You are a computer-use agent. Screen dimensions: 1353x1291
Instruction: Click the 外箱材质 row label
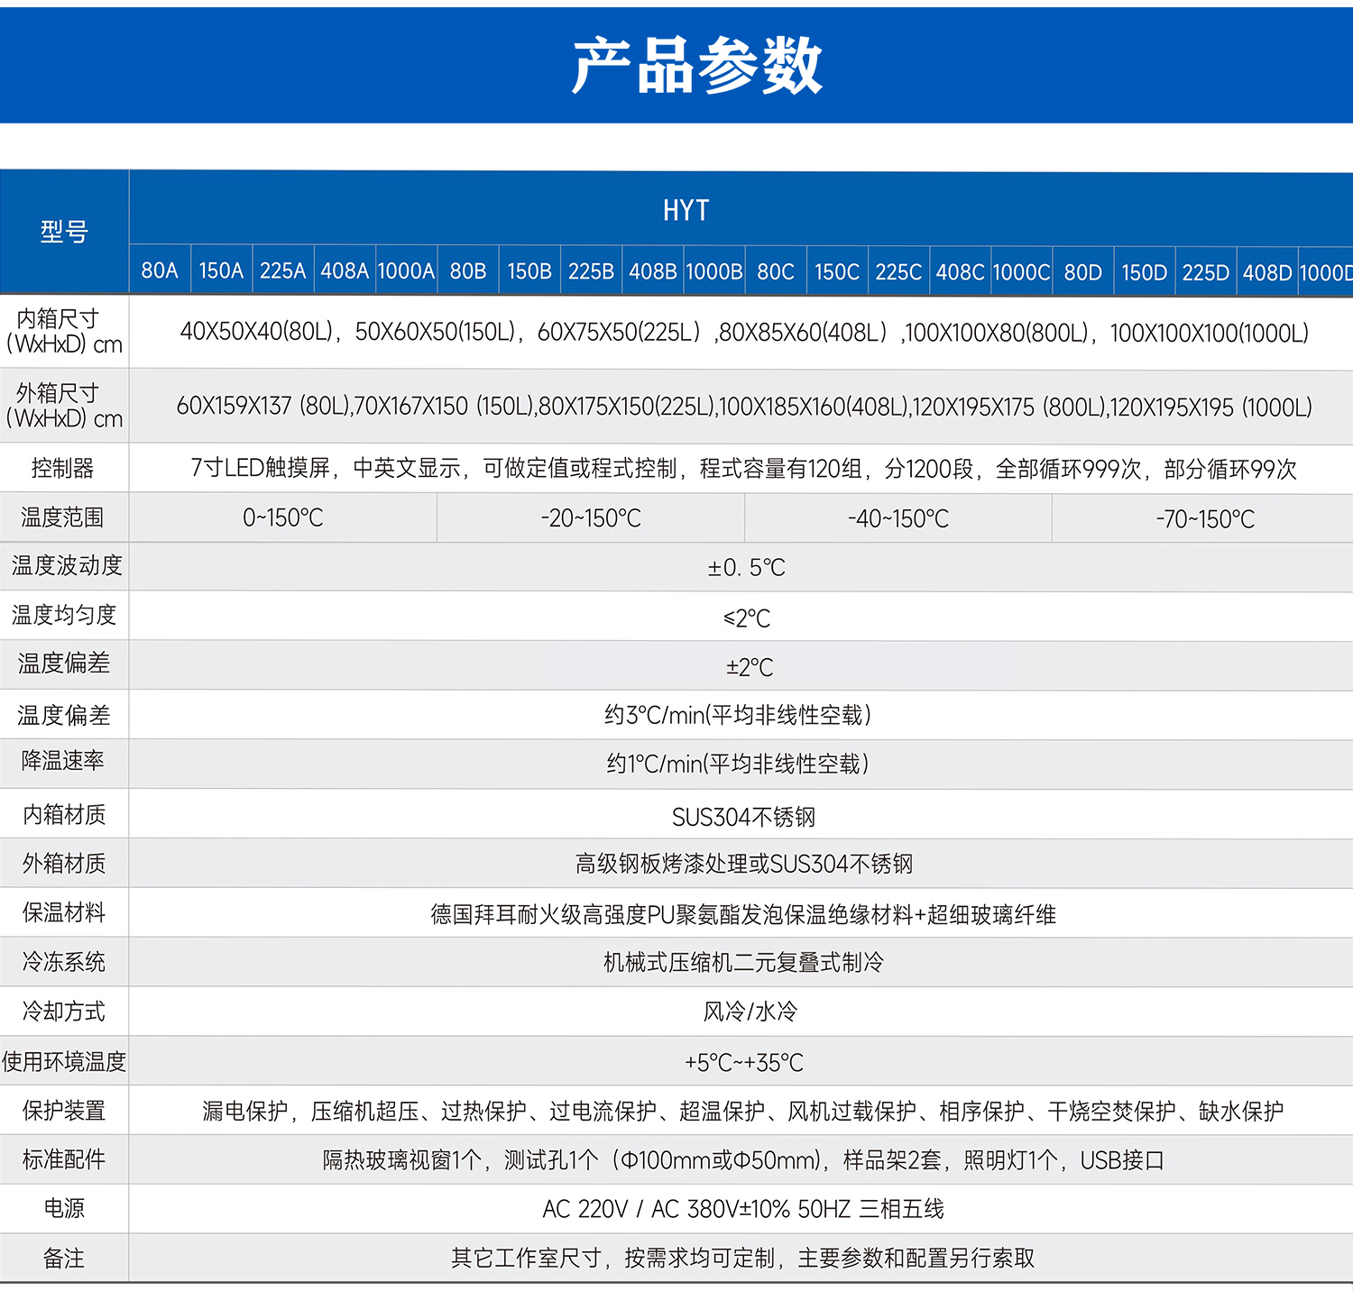pyautogui.click(x=64, y=864)
